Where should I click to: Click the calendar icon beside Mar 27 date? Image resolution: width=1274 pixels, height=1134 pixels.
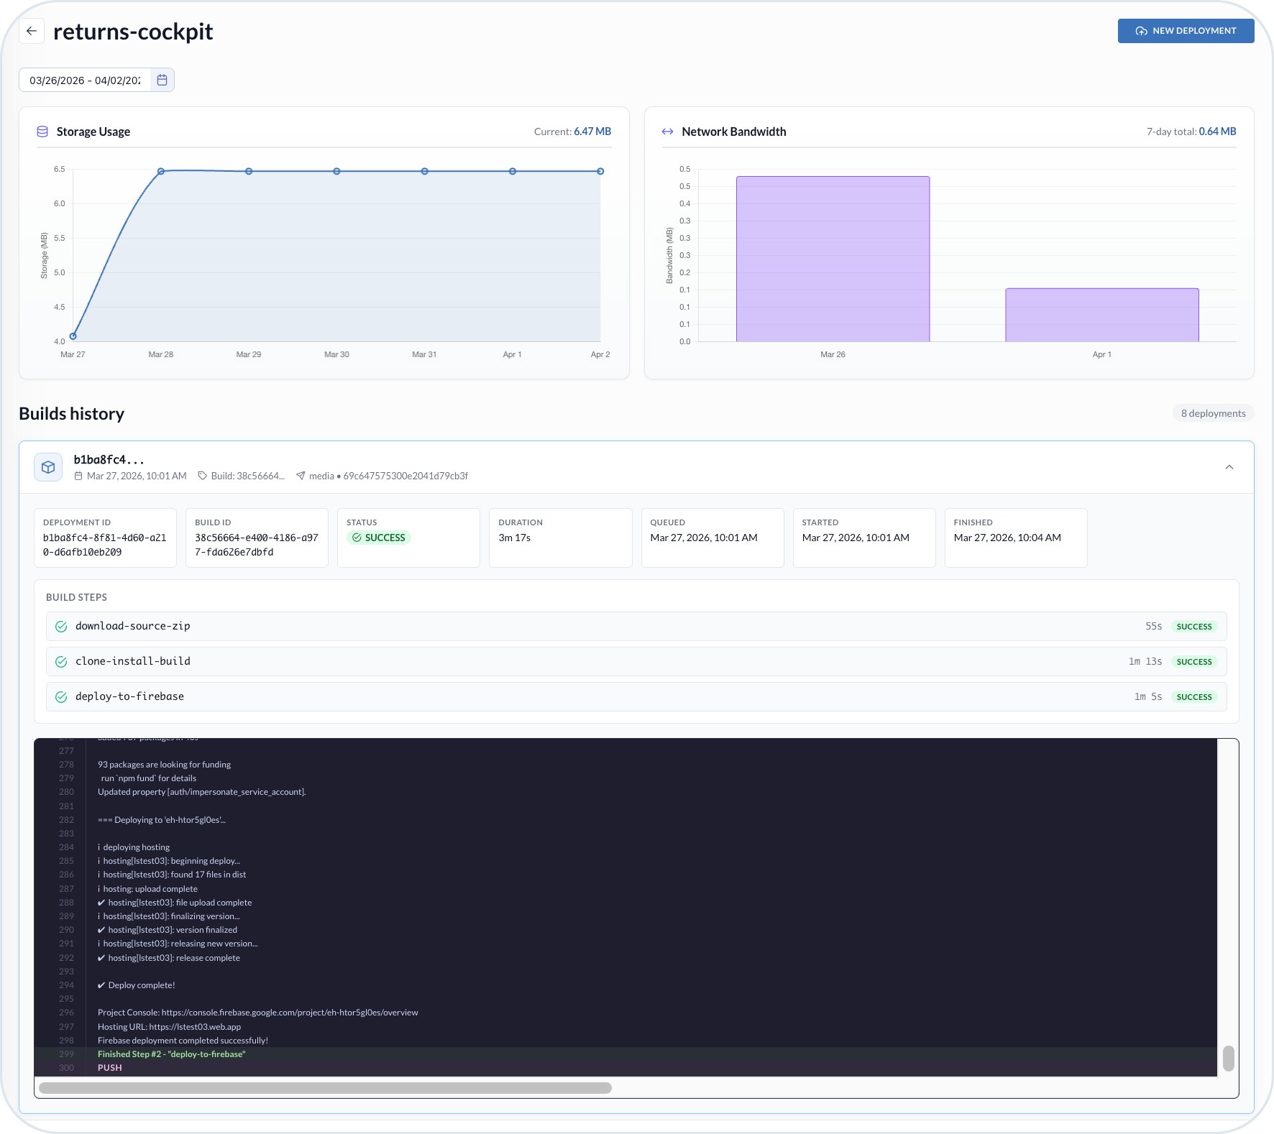(78, 476)
